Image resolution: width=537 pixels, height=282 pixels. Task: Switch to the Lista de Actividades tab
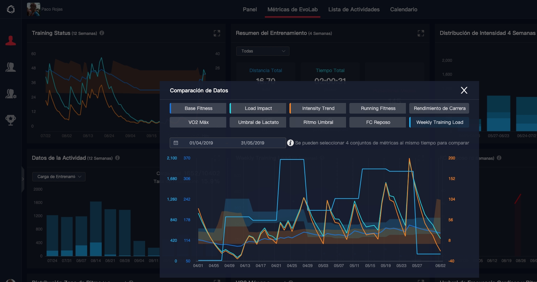[354, 9]
